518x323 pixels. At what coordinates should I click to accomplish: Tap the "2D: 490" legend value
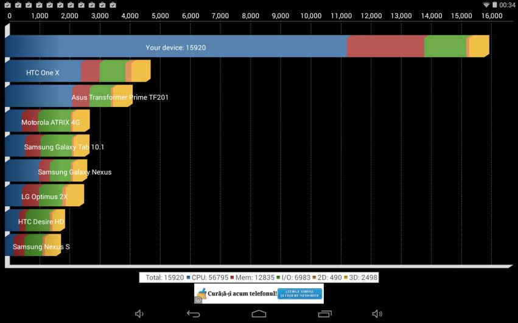[330, 277]
